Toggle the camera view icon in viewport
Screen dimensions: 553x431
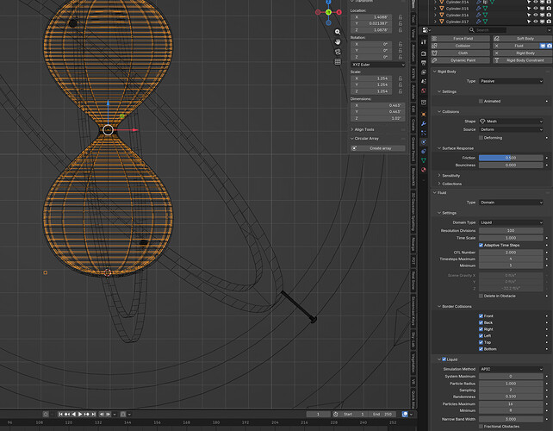[x=338, y=52]
